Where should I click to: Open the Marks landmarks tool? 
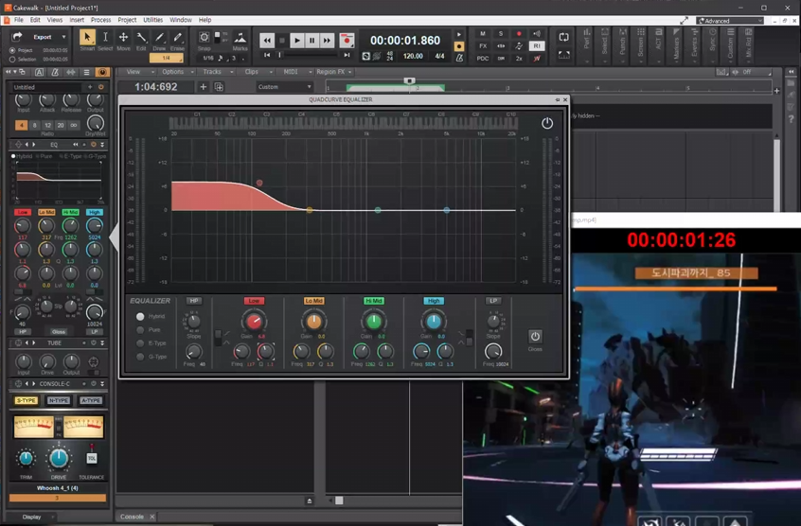[x=240, y=40]
